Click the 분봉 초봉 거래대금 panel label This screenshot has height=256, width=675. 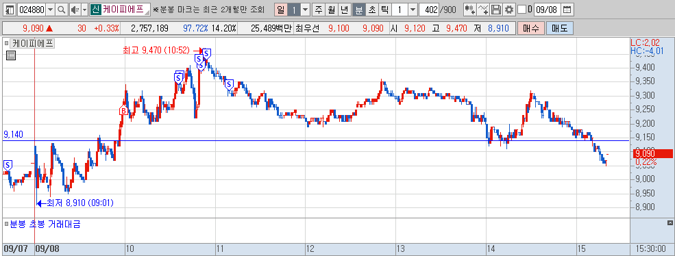coord(46,224)
